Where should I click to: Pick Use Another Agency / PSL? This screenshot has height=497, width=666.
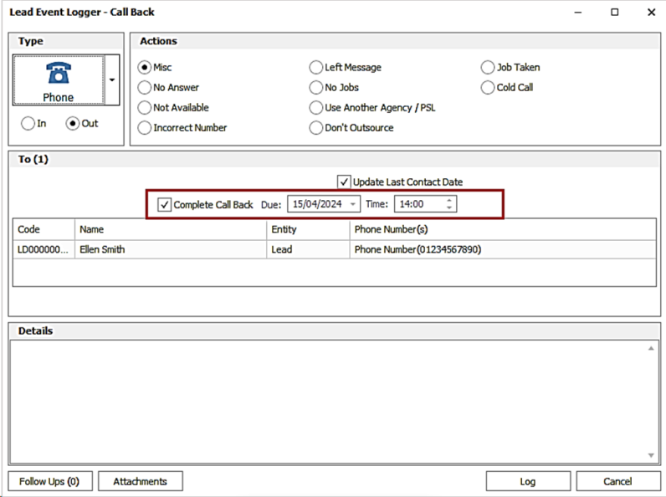316,108
